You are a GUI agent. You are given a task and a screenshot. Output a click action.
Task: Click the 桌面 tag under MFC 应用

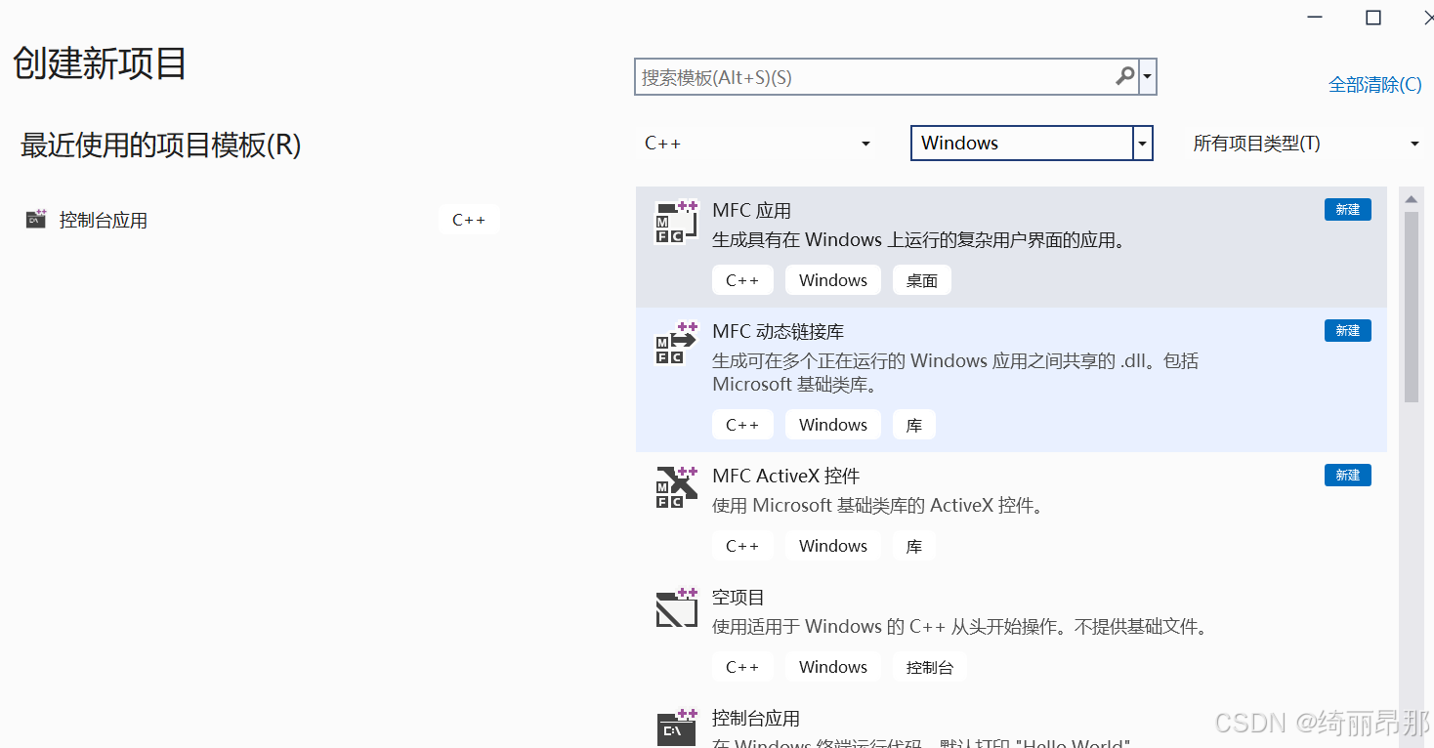(x=922, y=280)
